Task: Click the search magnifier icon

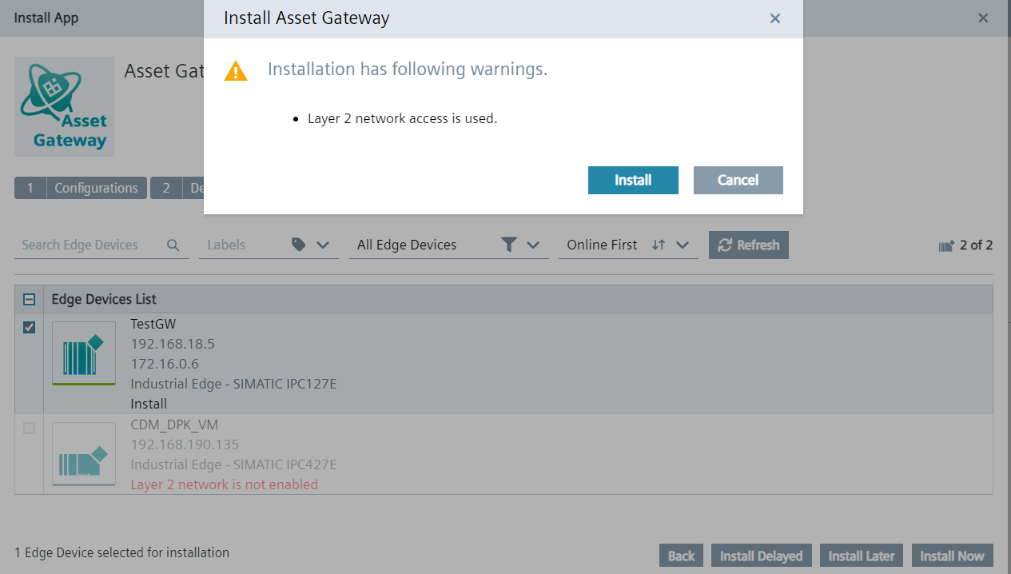Action: pos(173,245)
